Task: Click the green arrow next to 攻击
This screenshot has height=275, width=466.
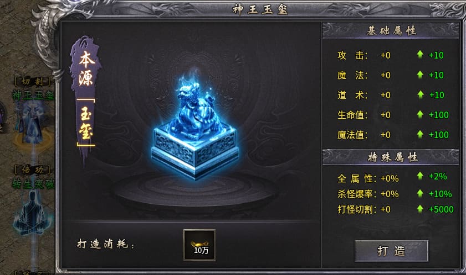Action: 420,55
